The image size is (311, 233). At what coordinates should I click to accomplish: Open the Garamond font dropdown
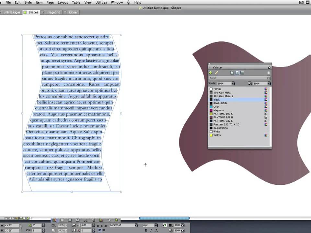point(136,225)
